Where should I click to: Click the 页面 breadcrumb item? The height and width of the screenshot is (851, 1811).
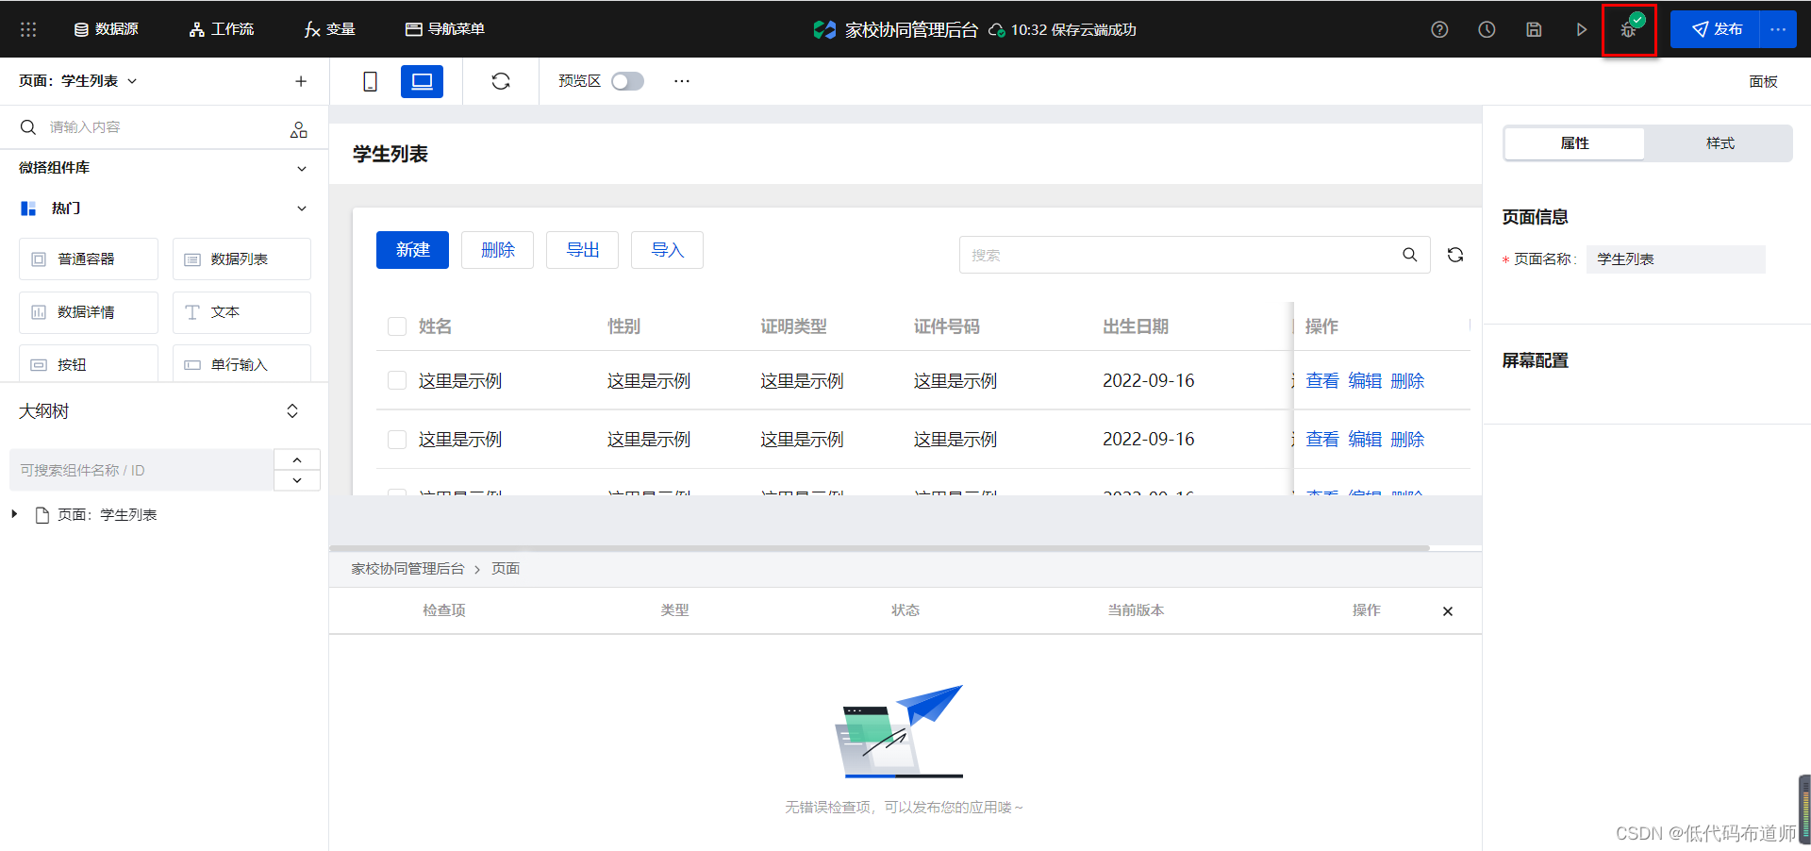coord(506,569)
